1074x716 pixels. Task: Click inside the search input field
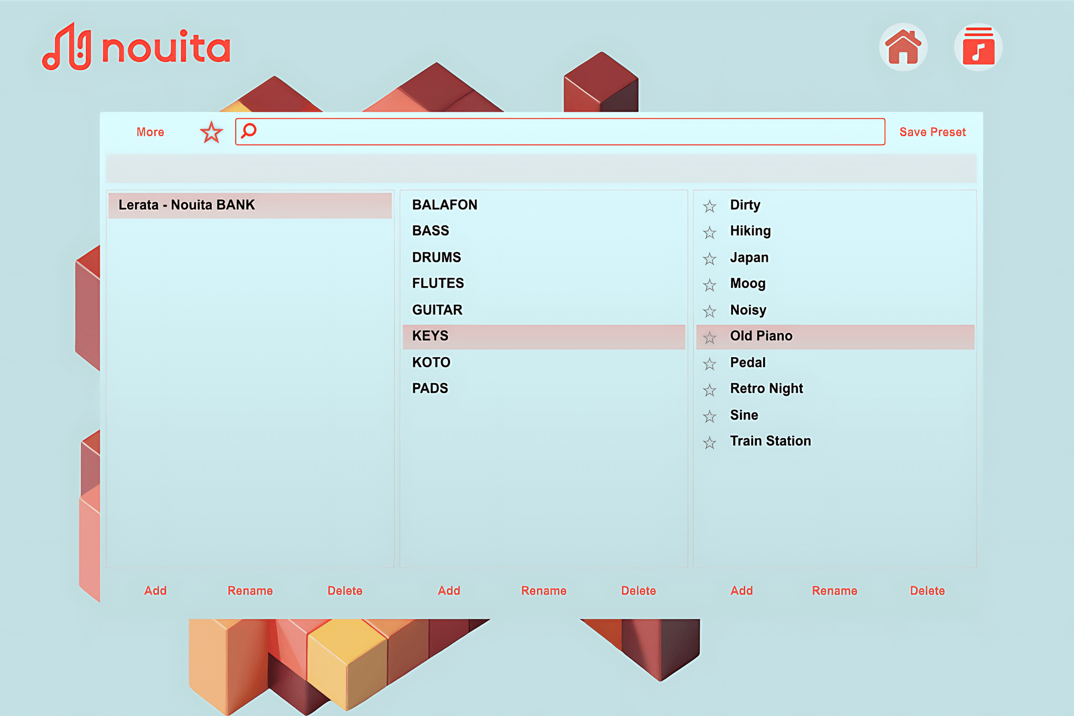[x=548, y=132]
